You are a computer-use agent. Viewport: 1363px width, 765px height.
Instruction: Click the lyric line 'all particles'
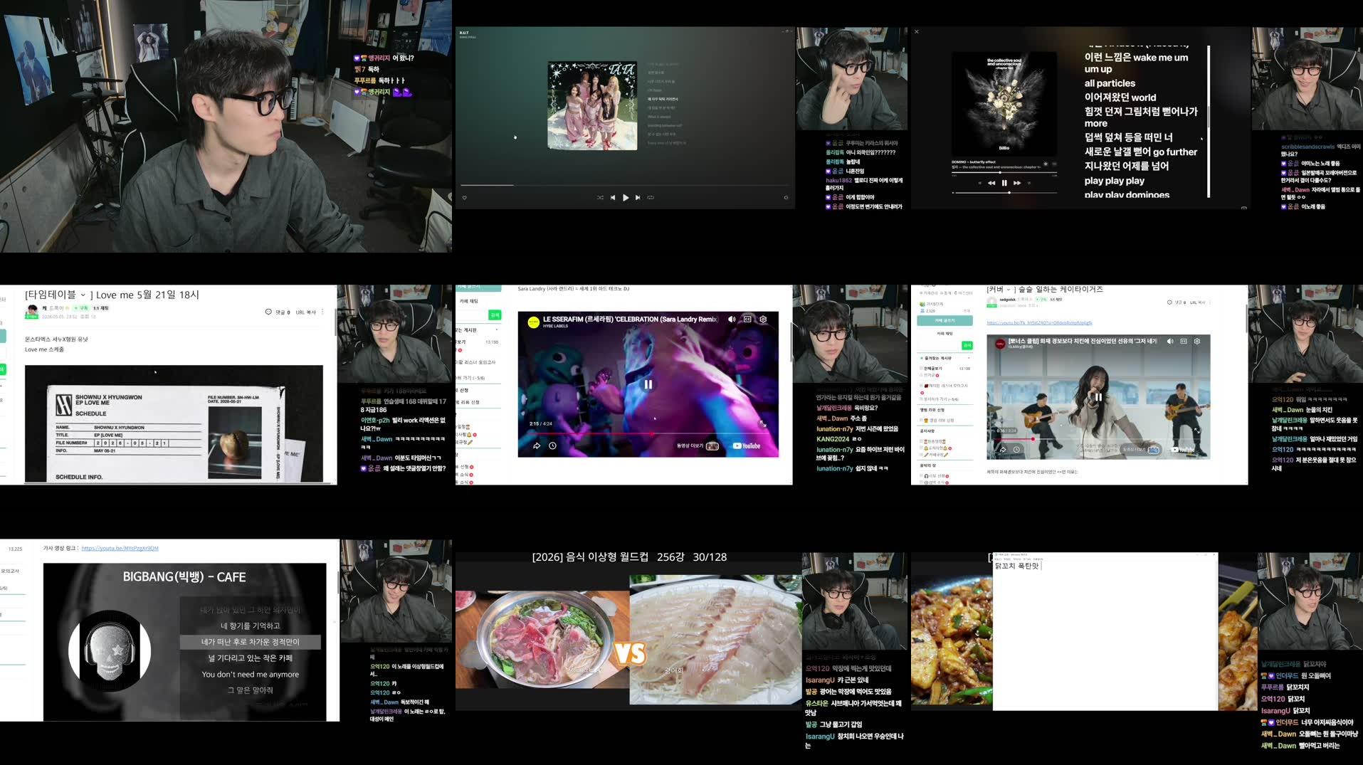(x=1110, y=83)
